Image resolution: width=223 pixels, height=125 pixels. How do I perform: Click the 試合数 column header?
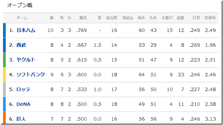(x=111, y=18)
